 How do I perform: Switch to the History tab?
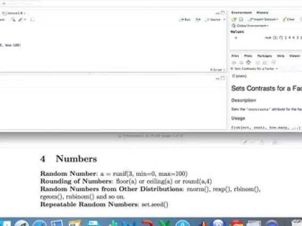click(x=262, y=12)
